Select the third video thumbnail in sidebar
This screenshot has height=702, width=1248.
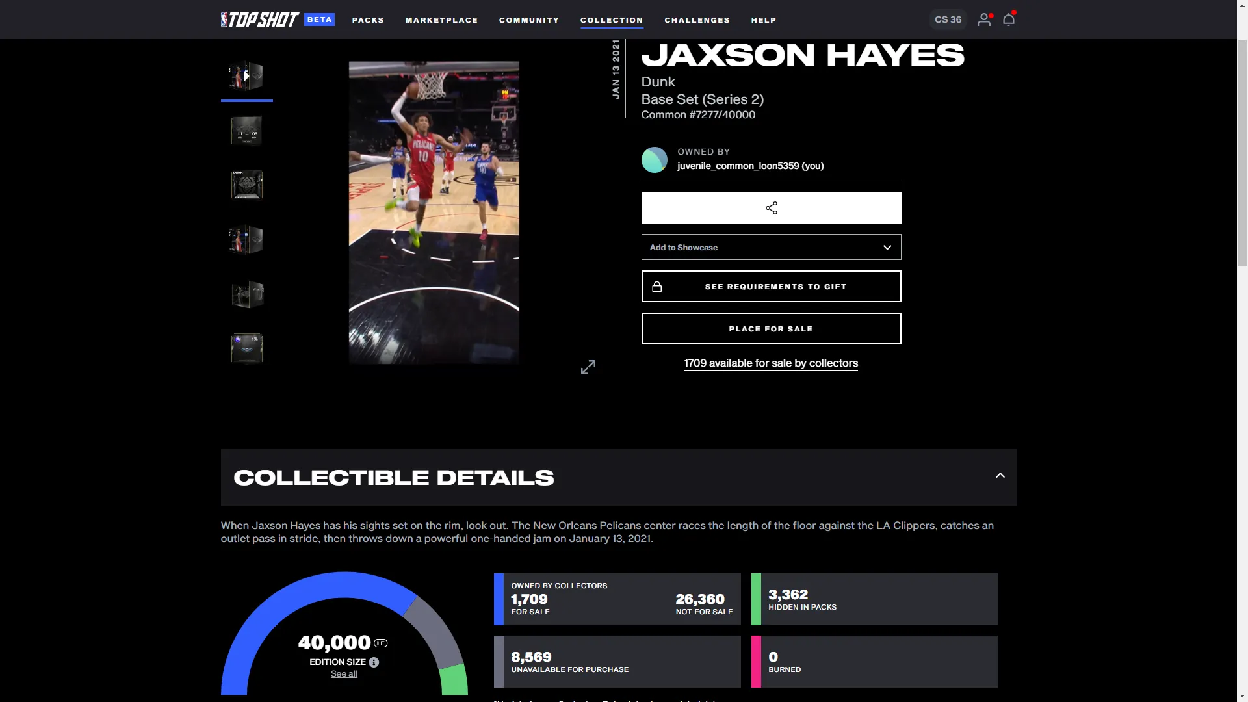pos(246,185)
